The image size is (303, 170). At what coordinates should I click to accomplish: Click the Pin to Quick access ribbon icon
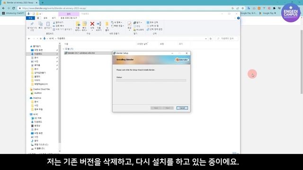(x=32, y=24)
